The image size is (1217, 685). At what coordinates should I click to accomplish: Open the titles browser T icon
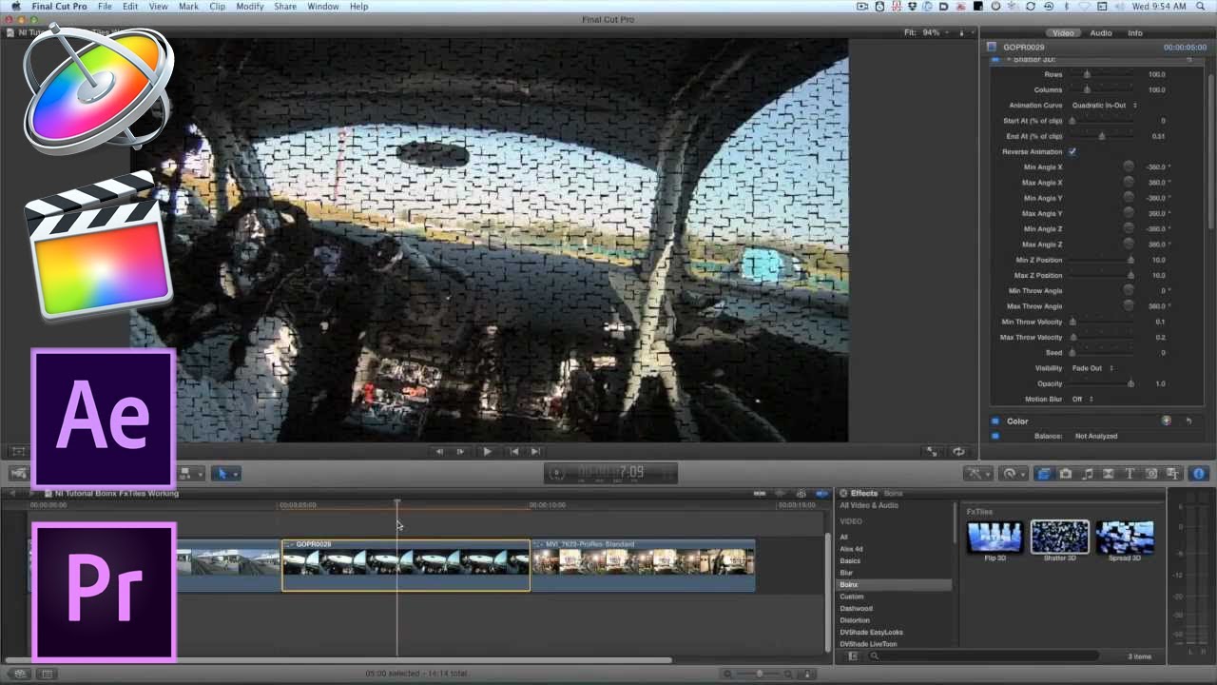tap(1130, 473)
